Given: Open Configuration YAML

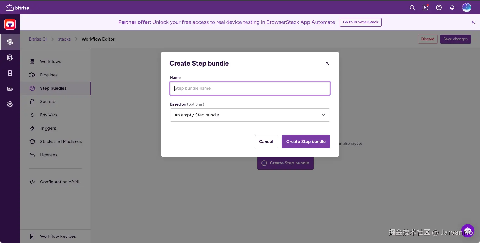Looking at the screenshot, I should (60, 182).
